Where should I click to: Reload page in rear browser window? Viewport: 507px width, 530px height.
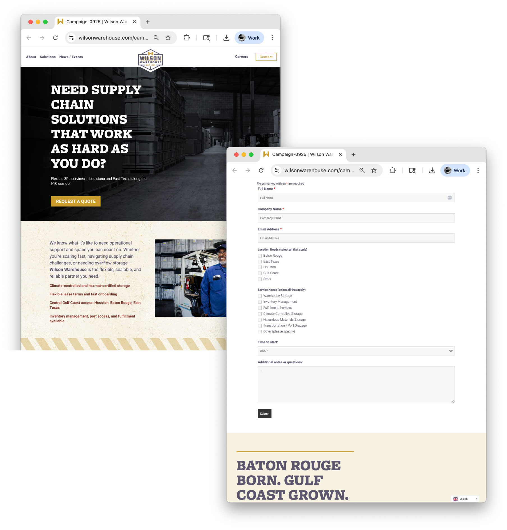(x=55, y=38)
